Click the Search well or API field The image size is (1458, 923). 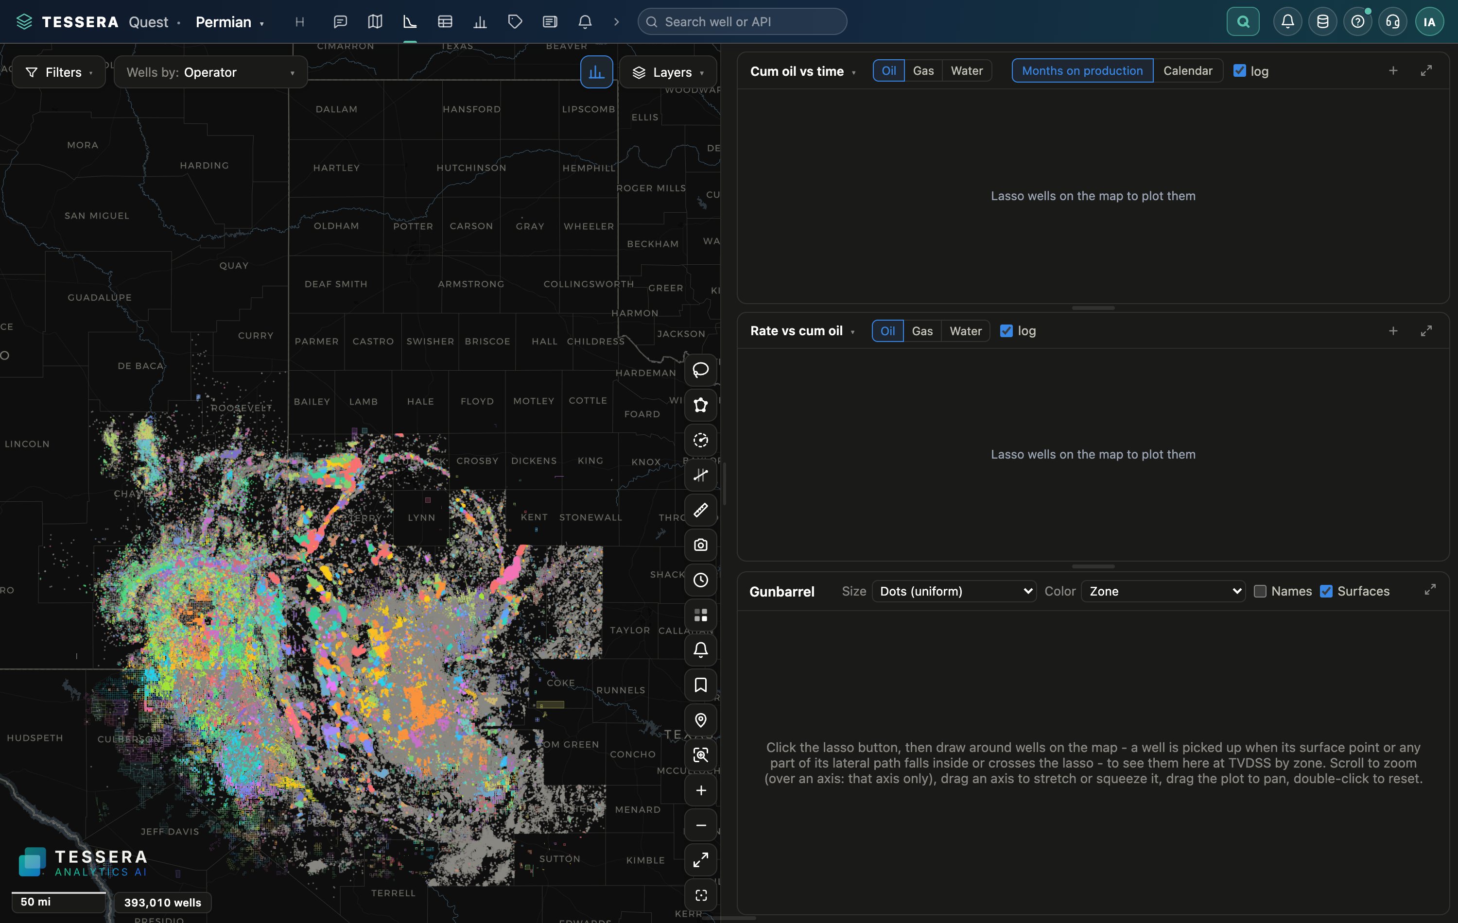click(742, 22)
